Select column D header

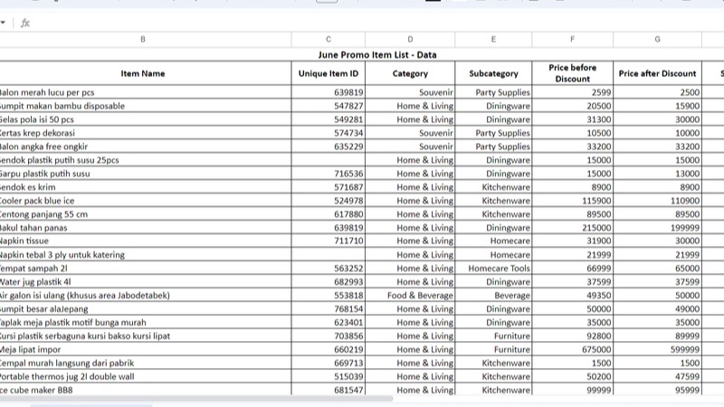pos(410,39)
